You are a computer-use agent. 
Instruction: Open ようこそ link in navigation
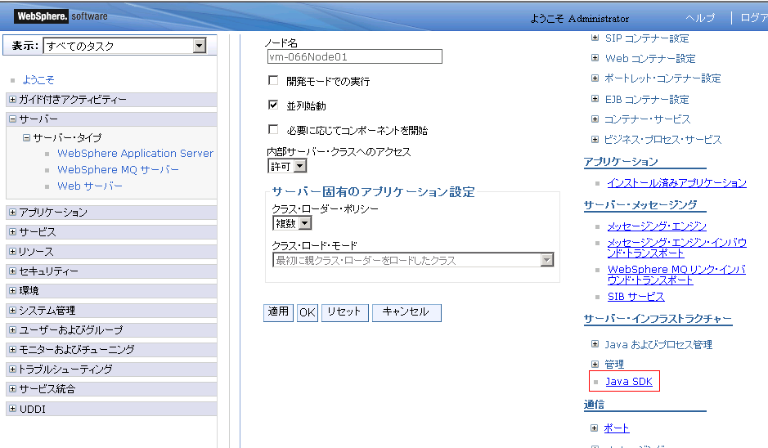38,80
